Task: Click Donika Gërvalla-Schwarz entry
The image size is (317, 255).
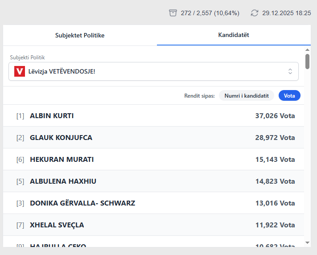Action: [153, 203]
